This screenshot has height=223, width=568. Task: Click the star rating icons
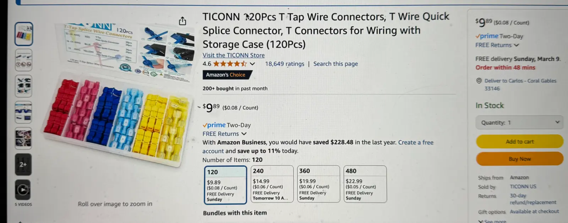point(230,64)
